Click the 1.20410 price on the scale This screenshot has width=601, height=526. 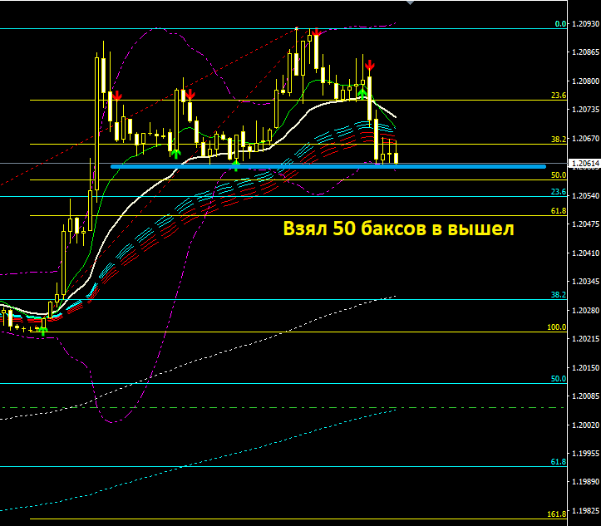tap(585, 253)
